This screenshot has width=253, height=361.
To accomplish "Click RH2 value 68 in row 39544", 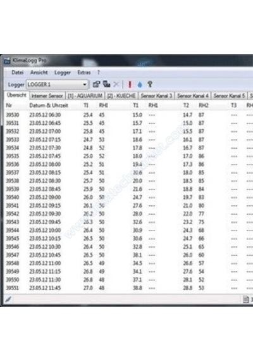I will (x=202, y=231).
